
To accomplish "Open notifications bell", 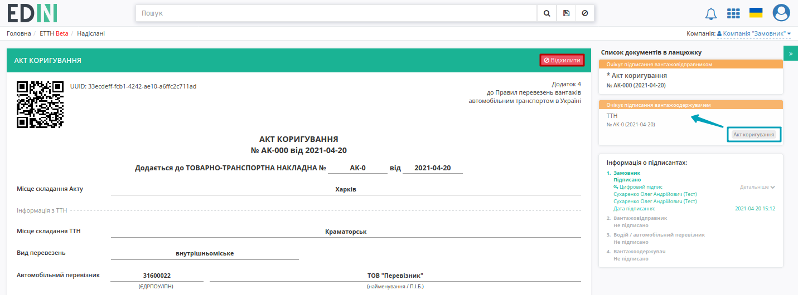I will (x=711, y=13).
